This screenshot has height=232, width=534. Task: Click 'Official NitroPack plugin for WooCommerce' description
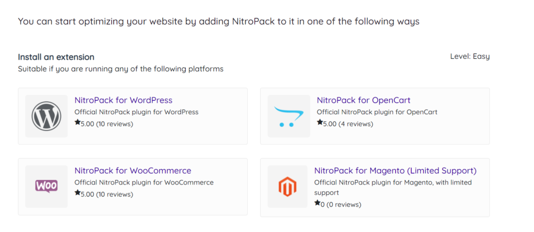[144, 182]
